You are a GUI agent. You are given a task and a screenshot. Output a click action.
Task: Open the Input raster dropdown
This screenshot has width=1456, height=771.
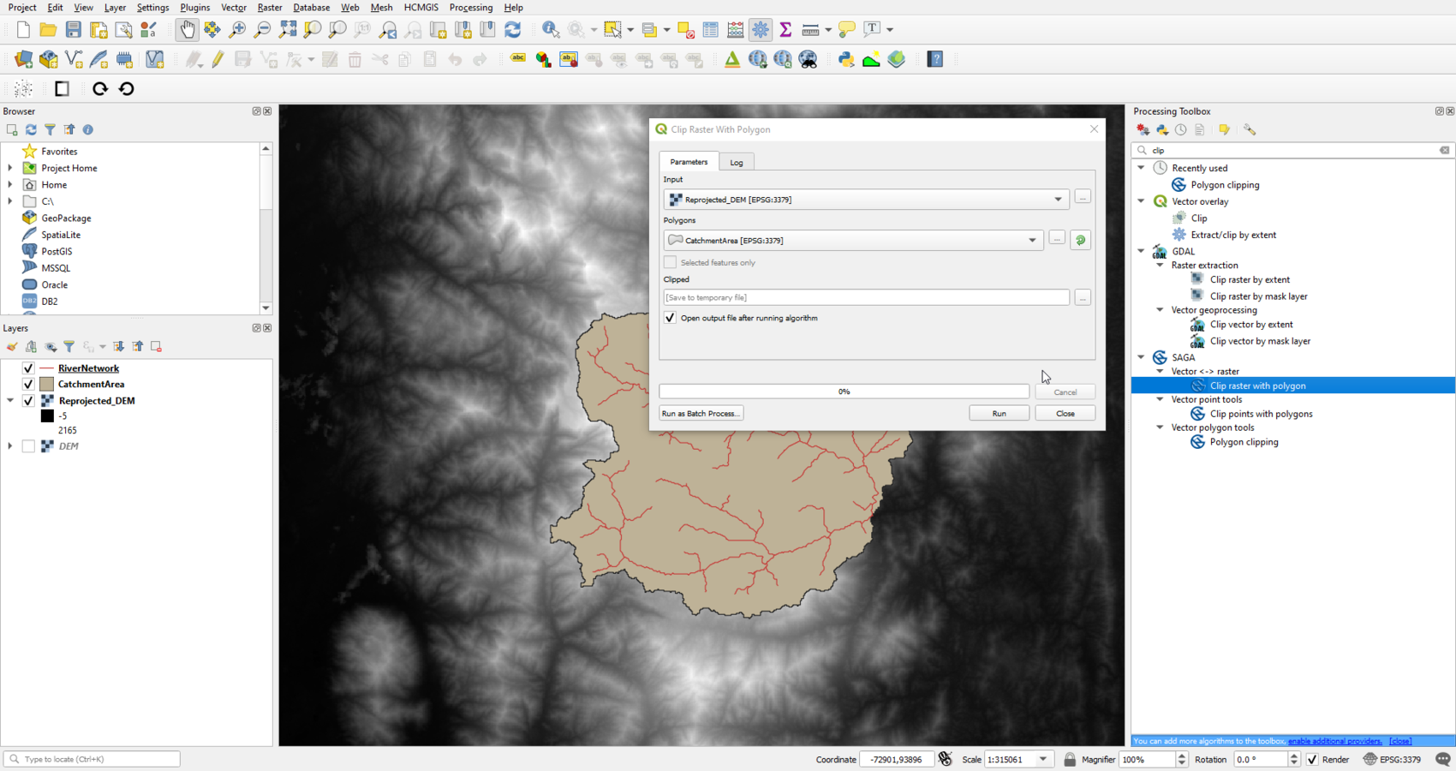(1059, 199)
